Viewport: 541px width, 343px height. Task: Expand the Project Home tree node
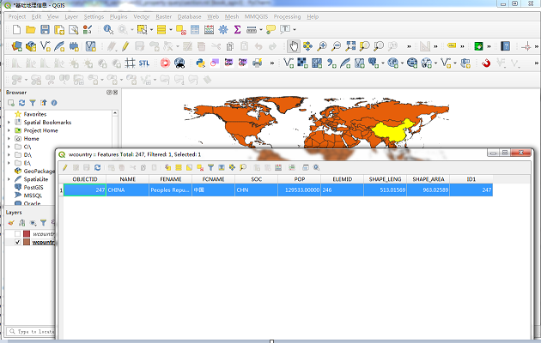(9, 130)
